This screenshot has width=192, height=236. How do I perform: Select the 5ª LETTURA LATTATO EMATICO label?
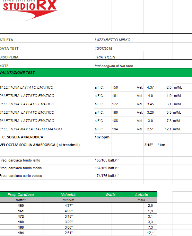point(27,121)
